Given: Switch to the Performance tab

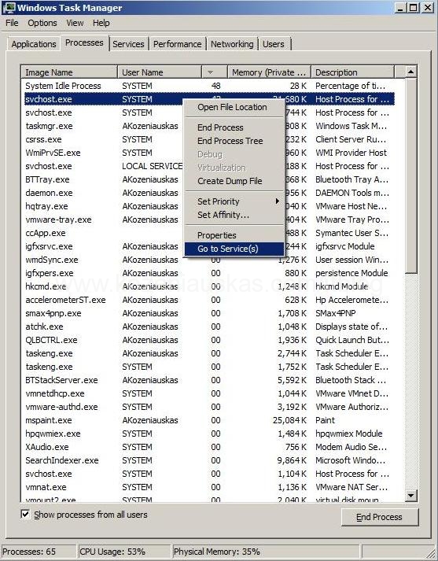Looking at the screenshot, I should [x=178, y=44].
